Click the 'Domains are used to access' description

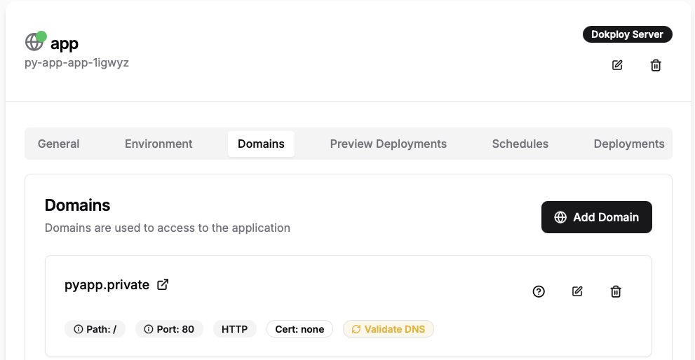(168, 228)
